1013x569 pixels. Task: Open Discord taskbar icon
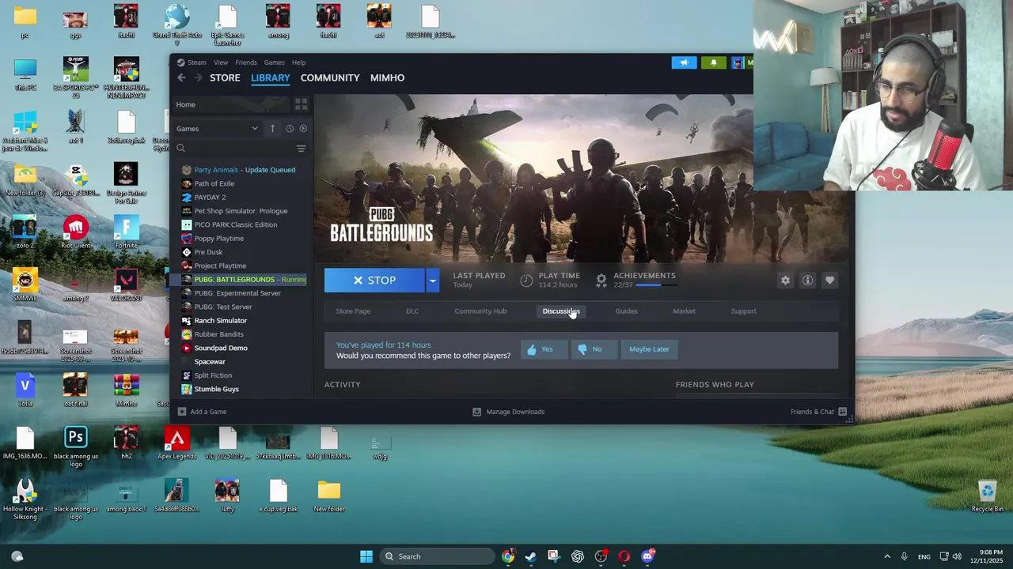(x=647, y=556)
